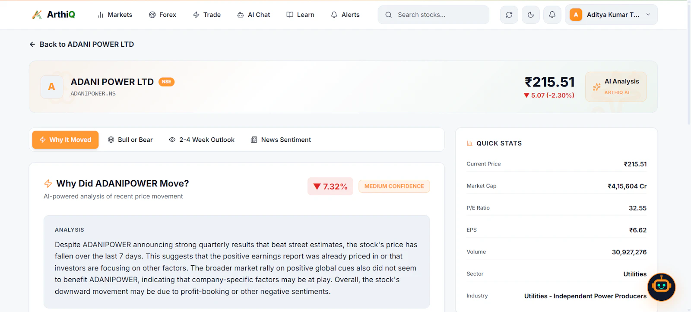Screen dimensions: 691x312
Task: Click the ₹215.51 header price
Action: pyautogui.click(x=550, y=82)
